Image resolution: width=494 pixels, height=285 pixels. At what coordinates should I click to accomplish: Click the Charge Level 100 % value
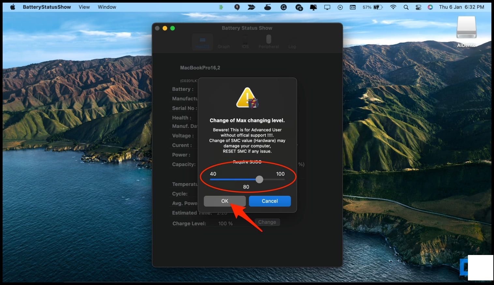(225, 223)
